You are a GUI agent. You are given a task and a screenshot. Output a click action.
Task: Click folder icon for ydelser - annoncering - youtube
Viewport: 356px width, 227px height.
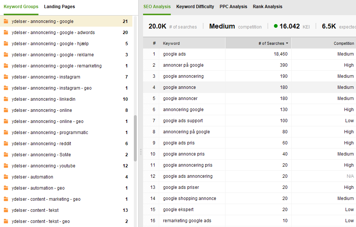pyautogui.click(x=6, y=166)
